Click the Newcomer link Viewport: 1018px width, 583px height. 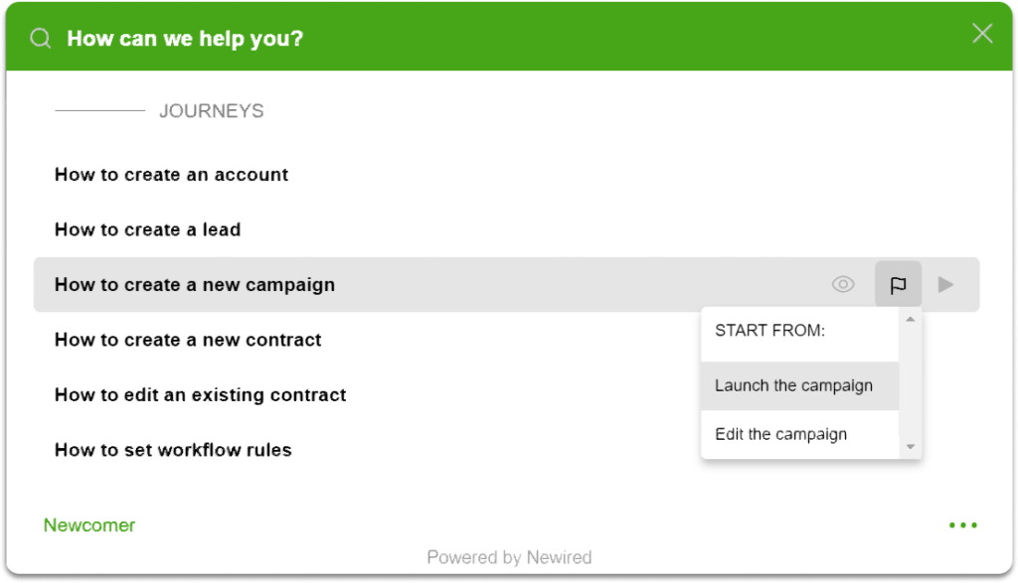pos(89,525)
